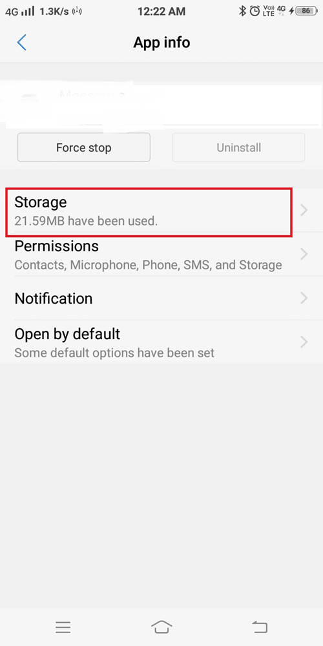Tap the Bluetooth status icon
Image resolution: width=323 pixels, height=646 pixels.
[x=242, y=11]
